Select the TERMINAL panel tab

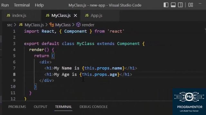click(x=63, y=107)
